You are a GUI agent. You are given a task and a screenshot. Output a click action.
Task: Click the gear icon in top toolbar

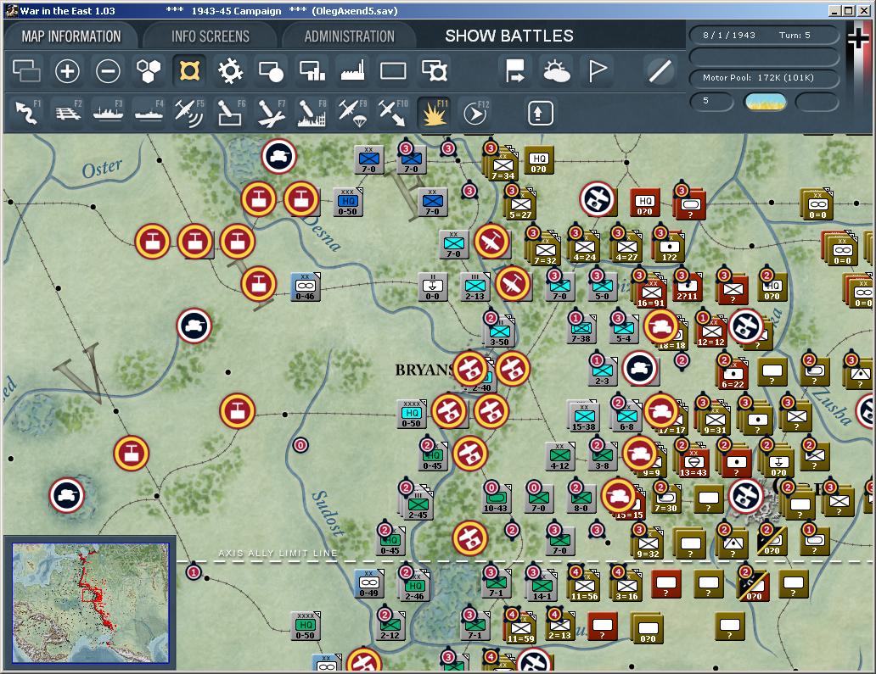(230, 71)
